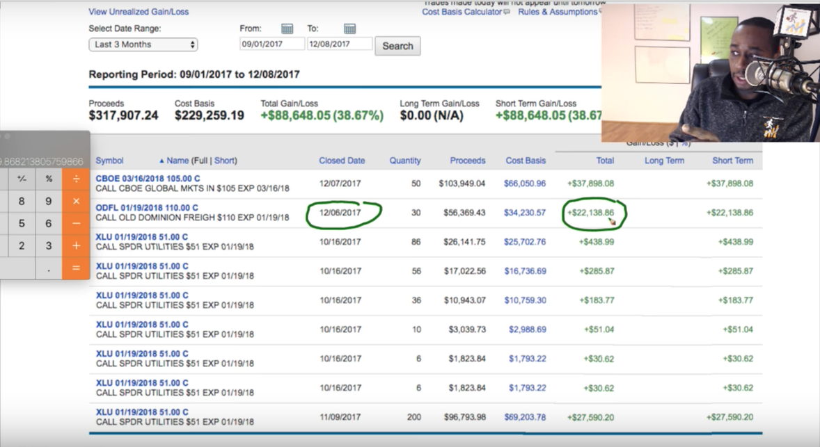
Task: Click the $317,907.24 Proceeds summary value
Action: point(123,115)
